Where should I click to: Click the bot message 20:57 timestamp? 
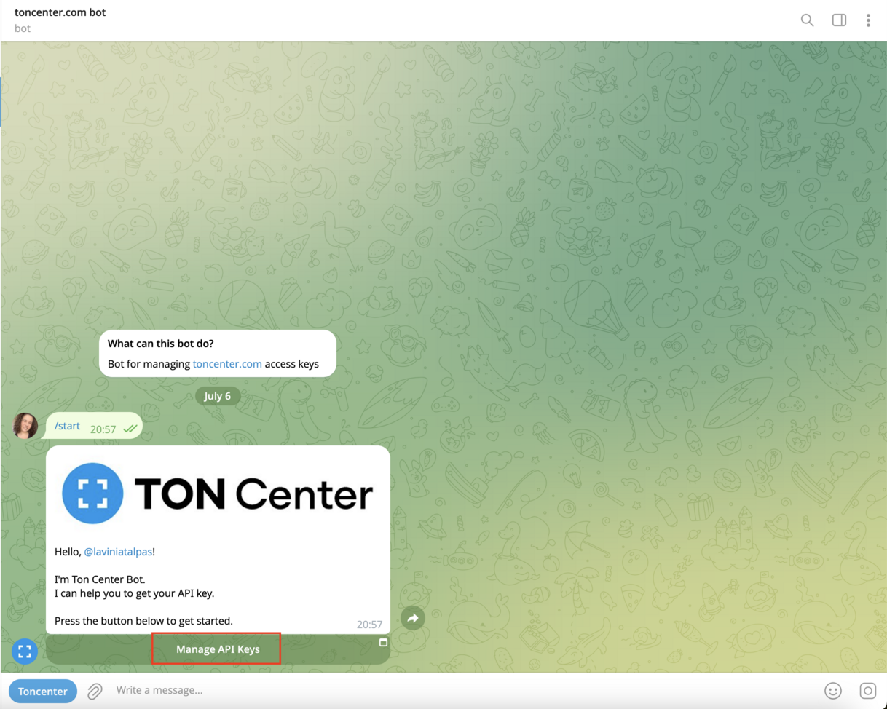pos(369,625)
